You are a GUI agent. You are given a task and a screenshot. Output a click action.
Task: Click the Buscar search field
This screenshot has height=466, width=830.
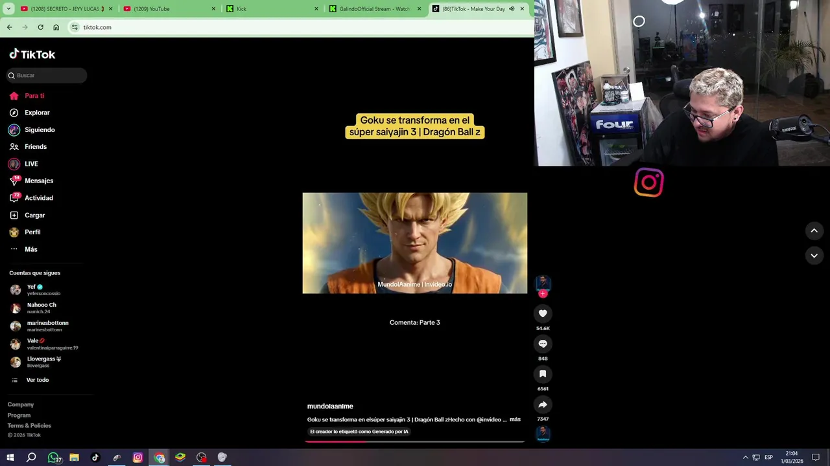click(x=47, y=75)
